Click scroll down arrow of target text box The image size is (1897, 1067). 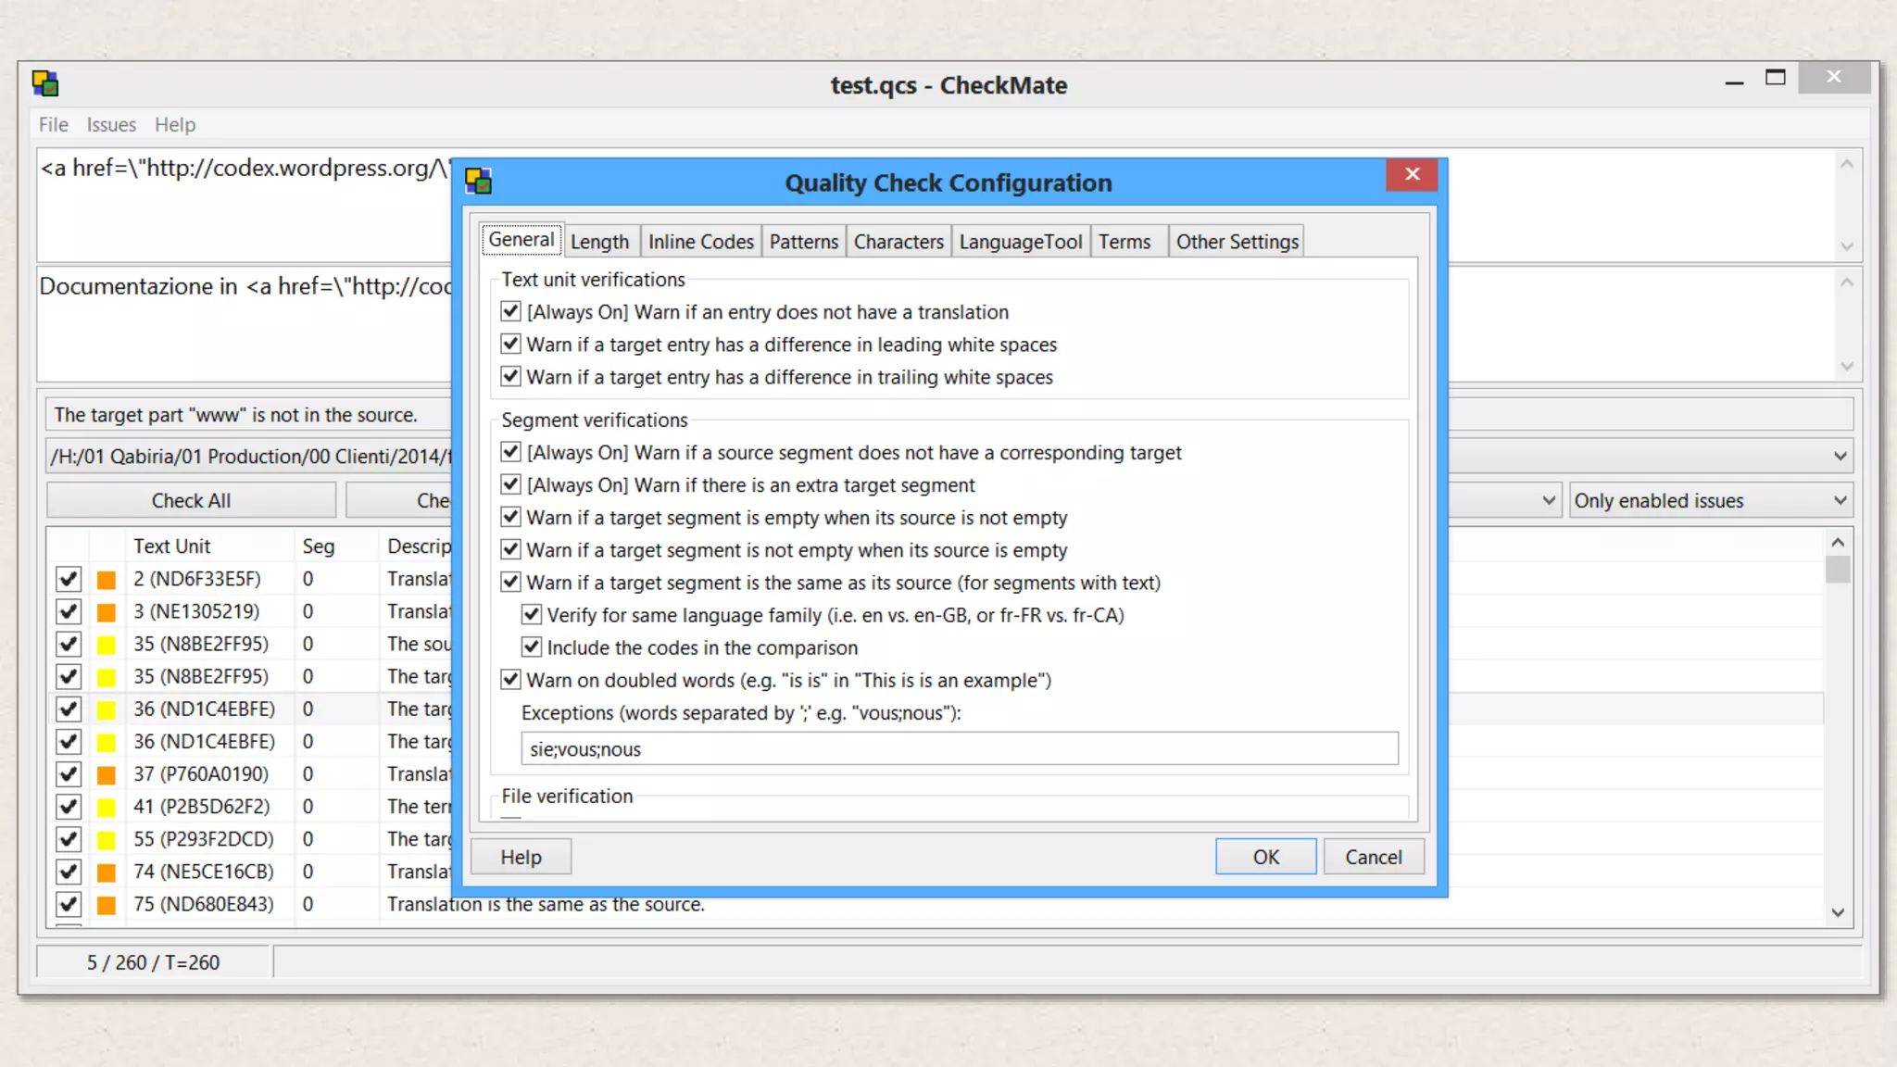tap(1846, 366)
